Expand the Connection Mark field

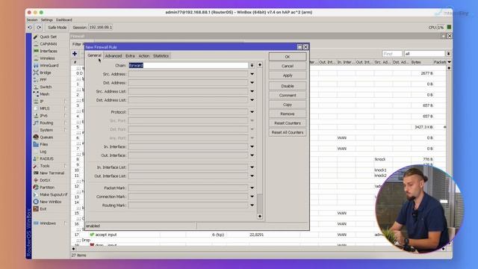(252, 197)
